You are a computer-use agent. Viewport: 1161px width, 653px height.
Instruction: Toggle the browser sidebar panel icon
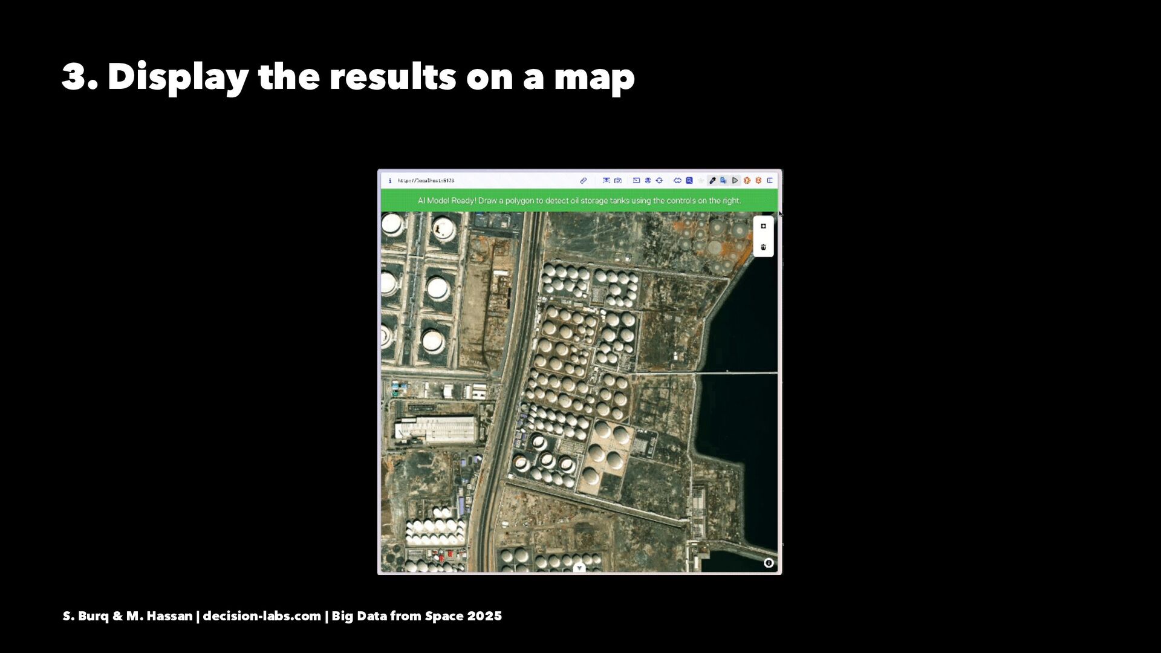coord(770,180)
